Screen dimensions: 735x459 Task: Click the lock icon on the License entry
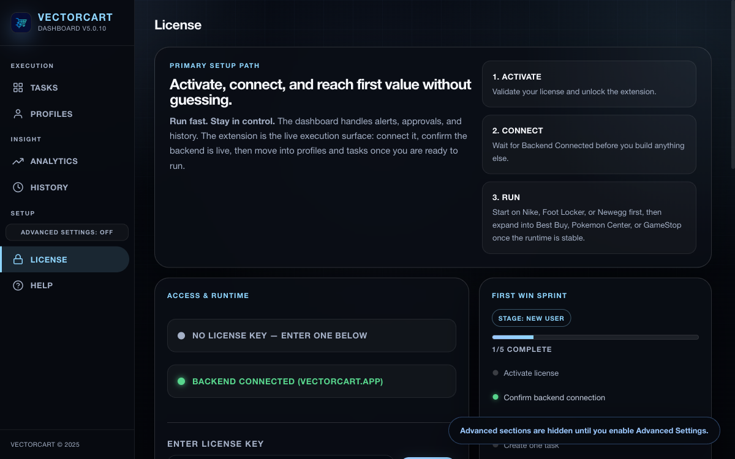click(x=18, y=259)
